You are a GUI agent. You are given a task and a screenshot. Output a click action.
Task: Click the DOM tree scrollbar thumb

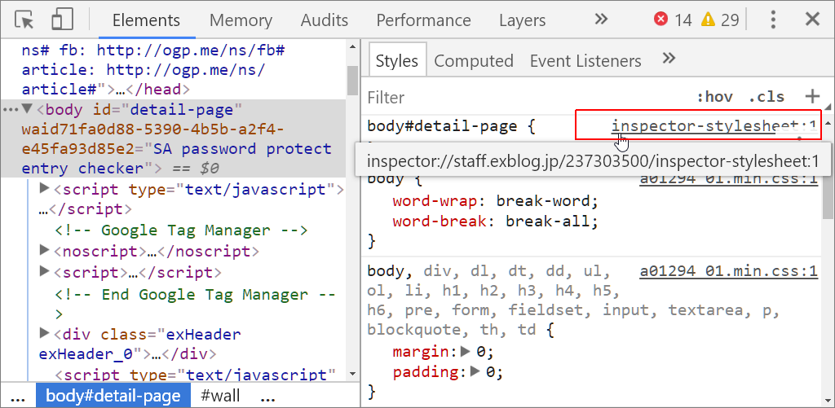pyautogui.click(x=352, y=81)
